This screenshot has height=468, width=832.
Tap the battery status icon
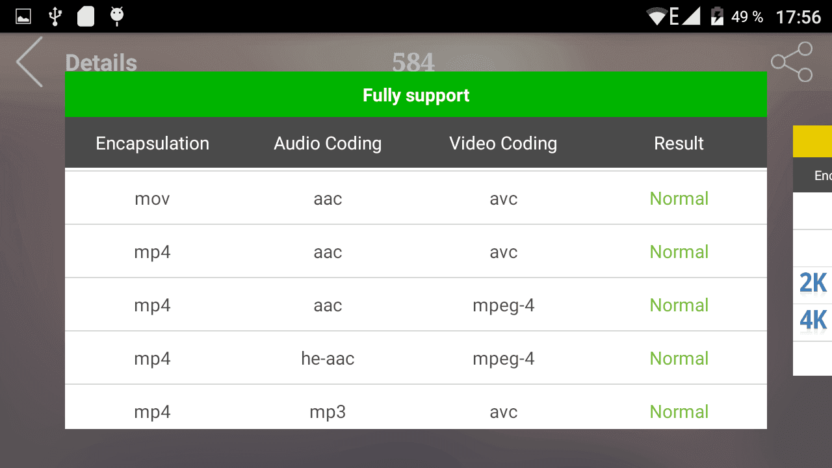pyautogui.click(x=717, y=16)
